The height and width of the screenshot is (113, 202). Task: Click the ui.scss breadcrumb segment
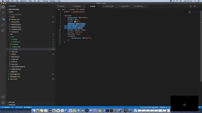(72, 9)
